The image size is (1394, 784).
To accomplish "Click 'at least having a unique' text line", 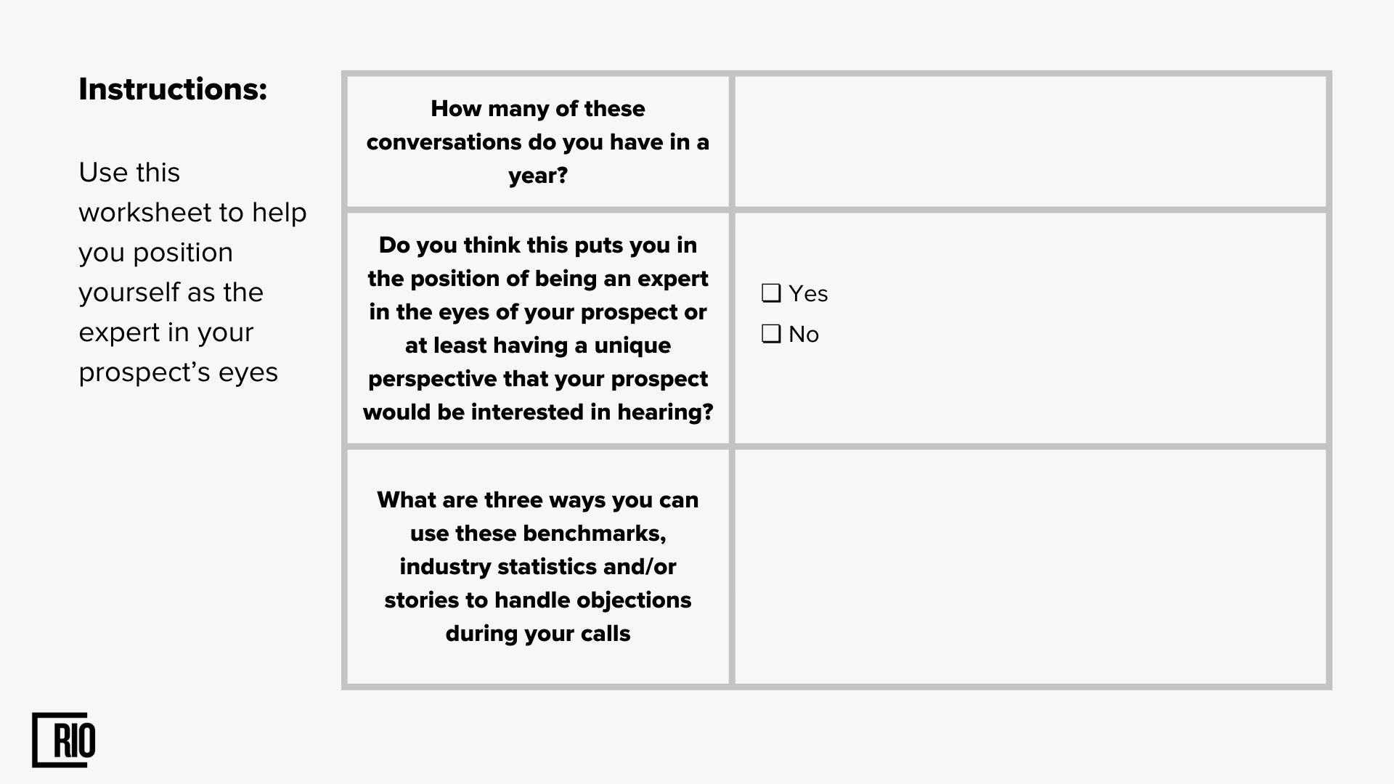I will tap(538, 345).
